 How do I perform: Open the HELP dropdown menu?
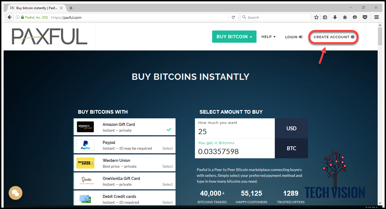tap(268, 37)
